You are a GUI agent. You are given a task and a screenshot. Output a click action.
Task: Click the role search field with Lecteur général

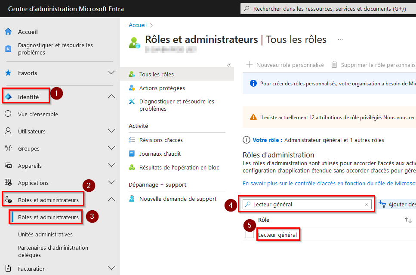click(307, 204)
